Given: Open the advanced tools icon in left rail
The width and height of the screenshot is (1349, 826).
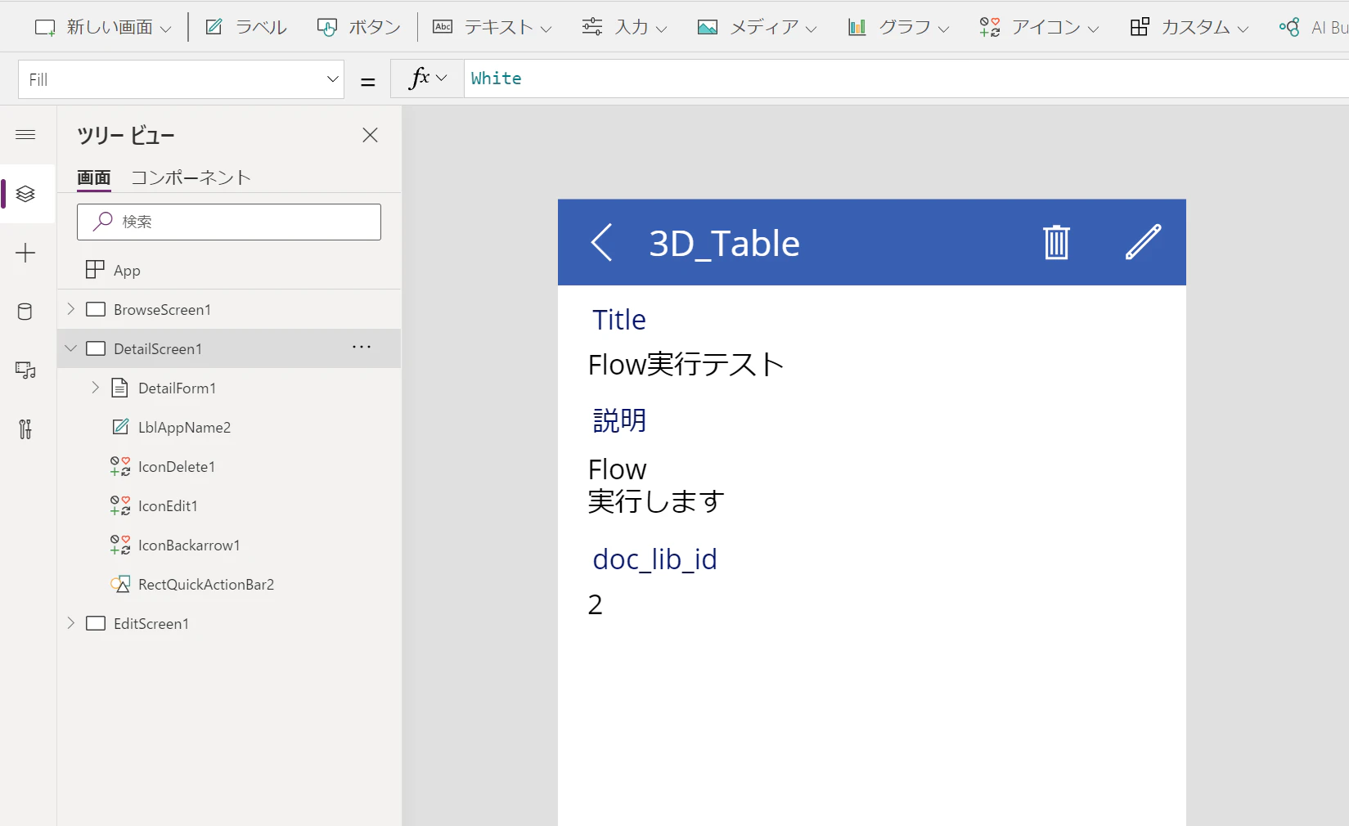Looking at the screenshot, I should (x=25, y=429).
